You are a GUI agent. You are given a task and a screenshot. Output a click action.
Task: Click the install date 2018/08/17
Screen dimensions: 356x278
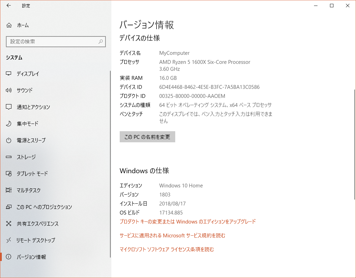click(x=172, y=203)
